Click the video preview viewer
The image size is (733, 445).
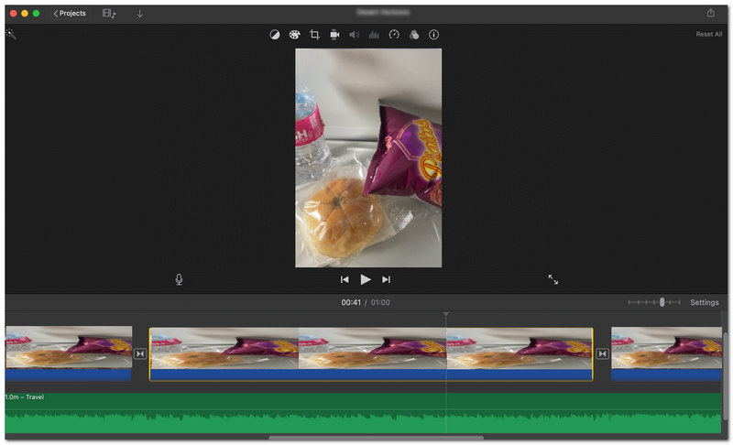coord(368,157)
